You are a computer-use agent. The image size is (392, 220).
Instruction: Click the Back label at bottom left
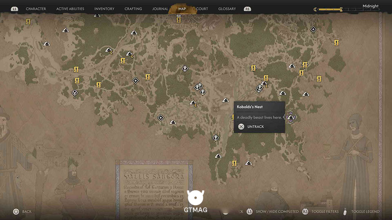coord(27,211)
